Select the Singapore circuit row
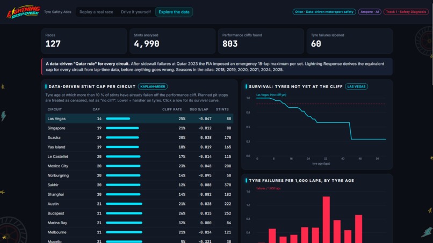 pyautogui.click(x=139, y=128)
